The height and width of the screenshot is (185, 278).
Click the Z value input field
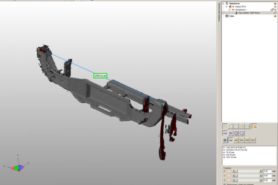[267, 180]
